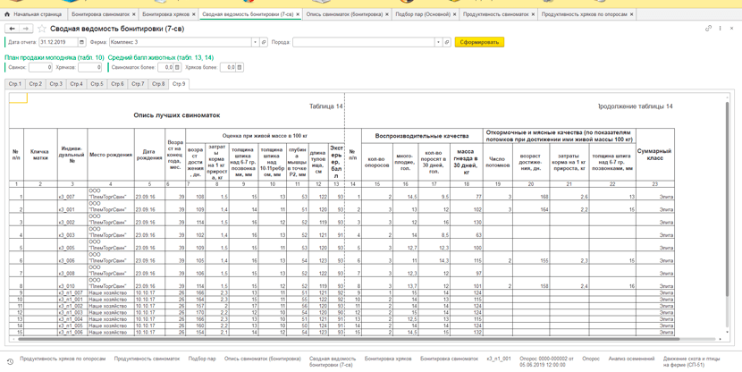
Task: Expand the Ферма dropdown list
Action: point(256,42)
